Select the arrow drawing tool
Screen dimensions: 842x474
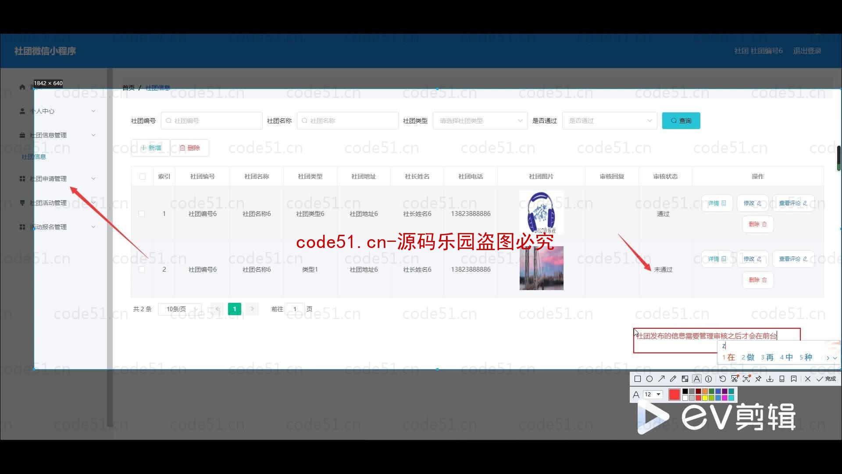pyautogui.click(x=661, y=379)
